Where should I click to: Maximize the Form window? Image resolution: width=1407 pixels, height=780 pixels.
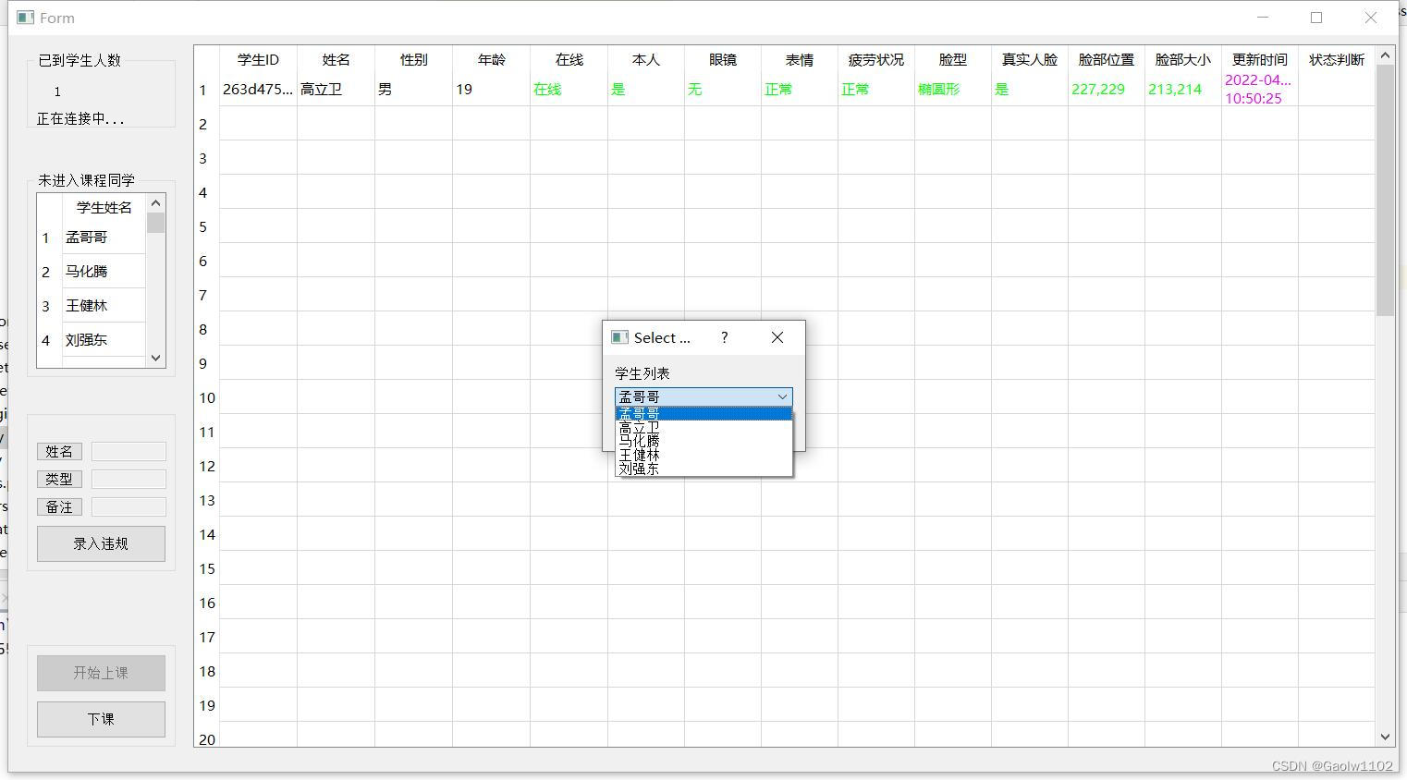1316,18
